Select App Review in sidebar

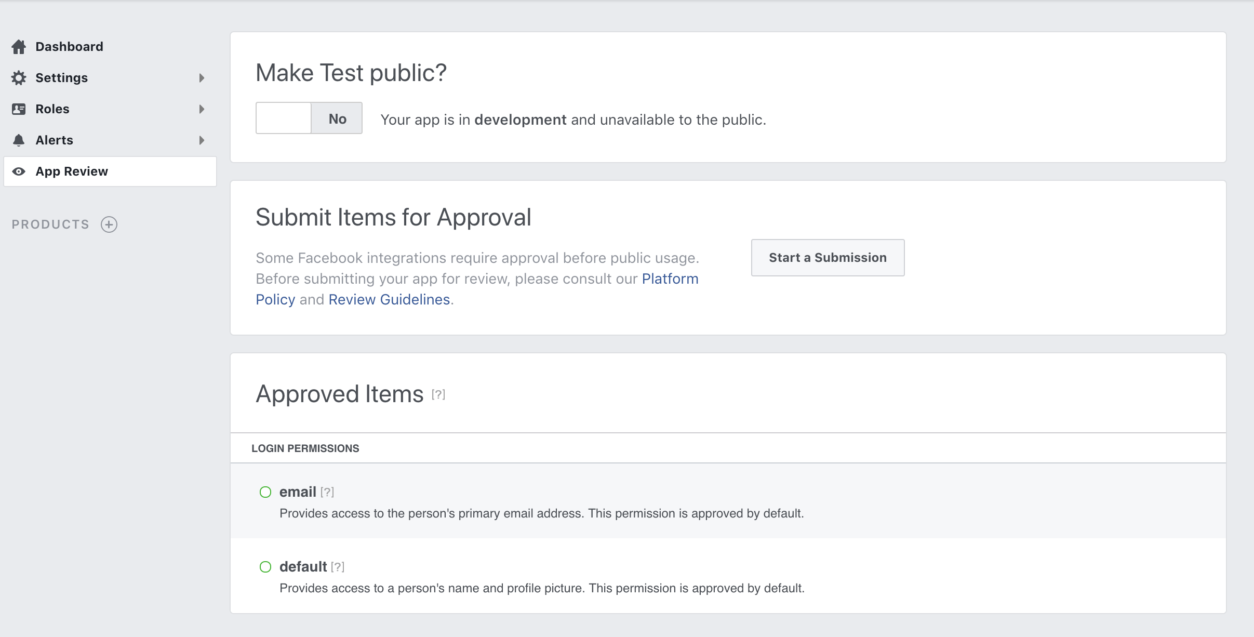click(72, 171)
